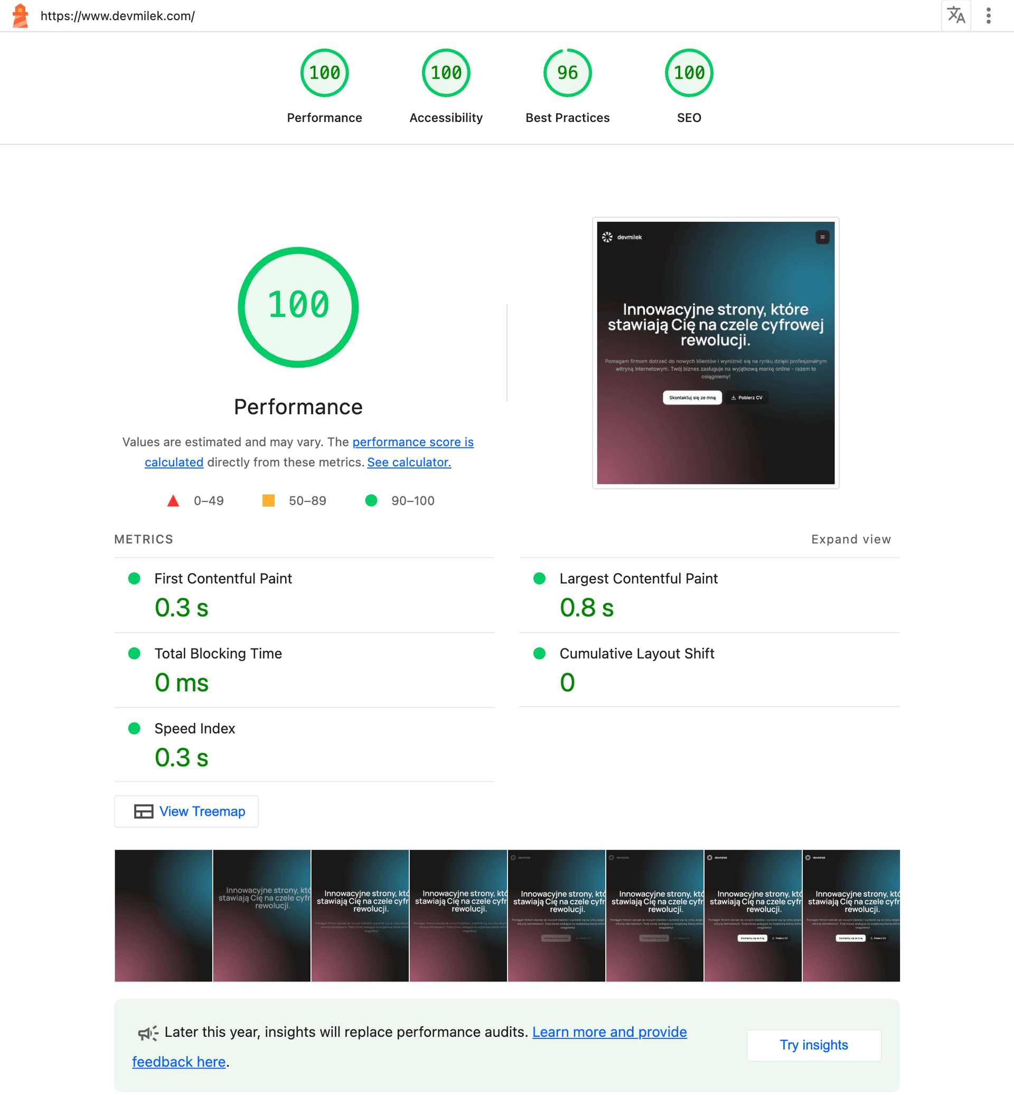Open the View Treemap button
This screenshot has height=1095, width=1014.
pyautogui.click(x=186, y=811)
